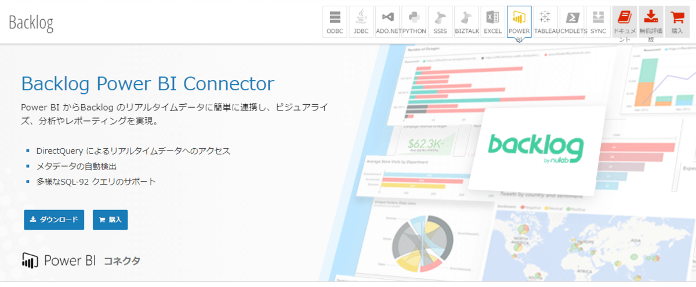Click the Power BI コネクタ logo
The width and height of the screenshot is (696, 287).
point(81,261)
